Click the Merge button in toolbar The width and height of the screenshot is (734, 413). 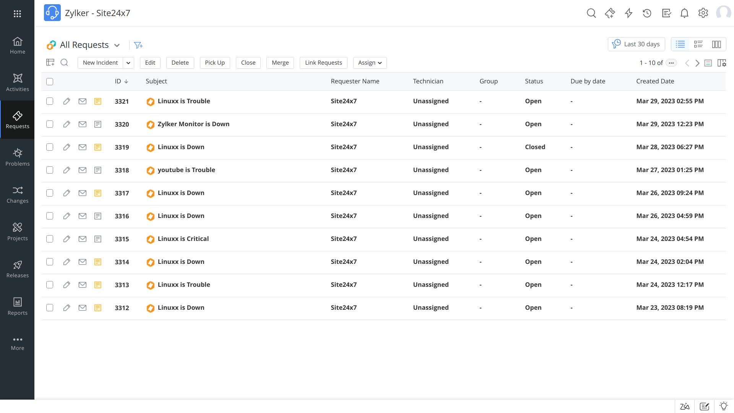click(x=280, y=63)
